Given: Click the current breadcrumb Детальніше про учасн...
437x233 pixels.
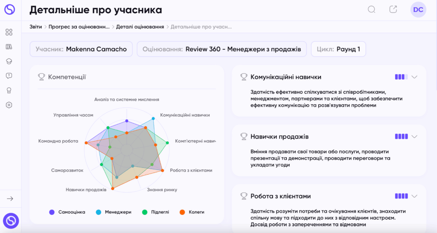Looking at the screenshot, I should 201,27.
